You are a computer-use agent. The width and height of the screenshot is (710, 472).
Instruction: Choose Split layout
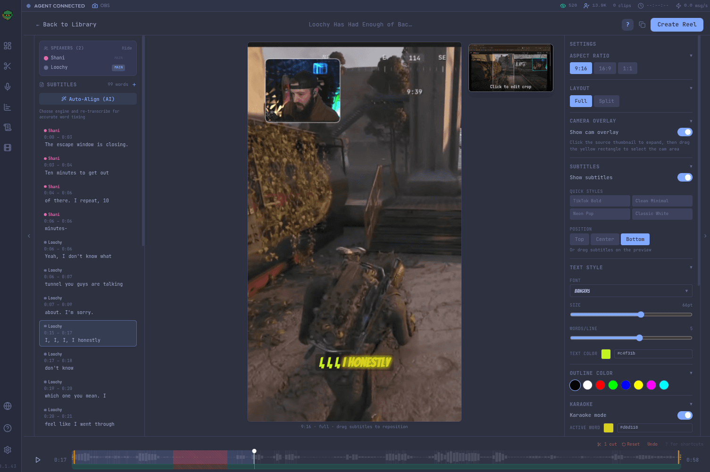point(607,101)
